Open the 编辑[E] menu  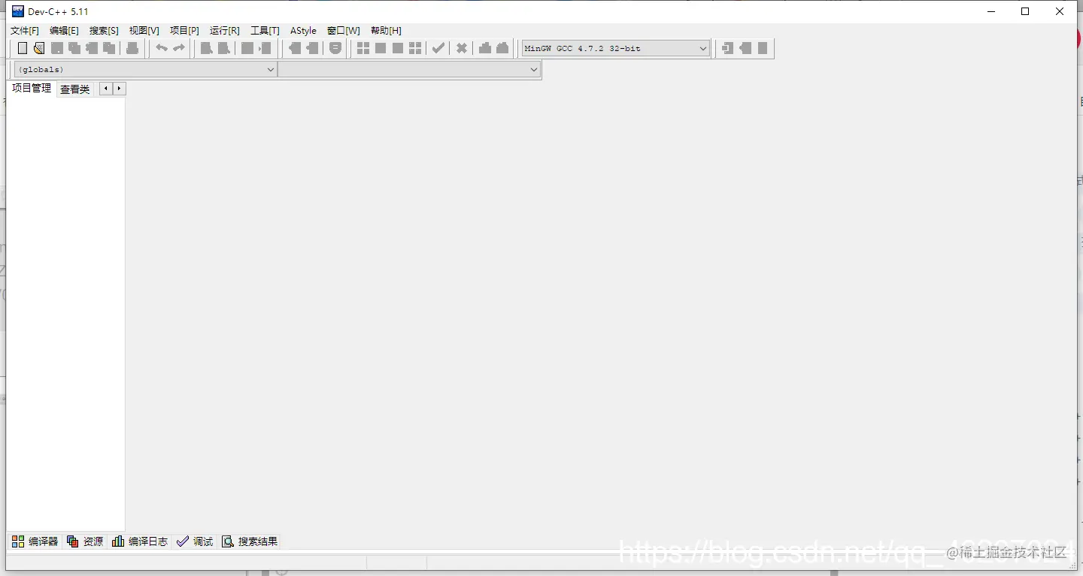point(64,31)
